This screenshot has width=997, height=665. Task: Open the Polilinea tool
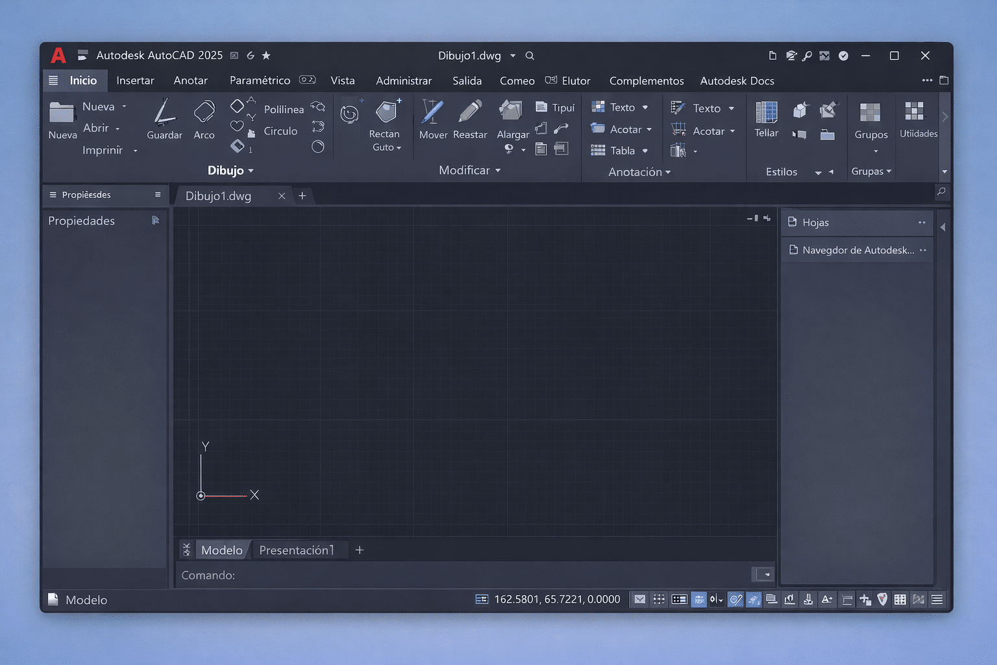point(283,109)
